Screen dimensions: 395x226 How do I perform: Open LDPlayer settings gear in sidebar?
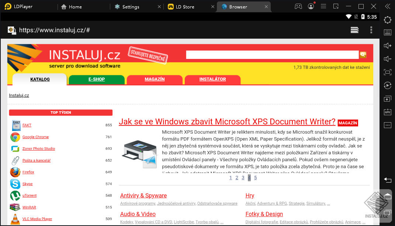pos(388,20)
